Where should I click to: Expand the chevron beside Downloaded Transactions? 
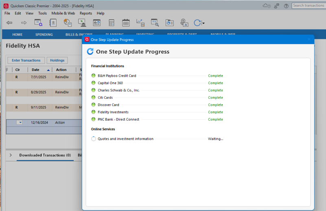click(x=11, y=155)
